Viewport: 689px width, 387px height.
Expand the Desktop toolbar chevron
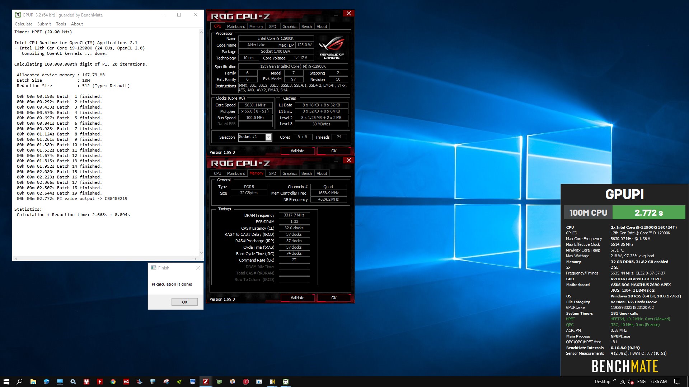(614, 380)
